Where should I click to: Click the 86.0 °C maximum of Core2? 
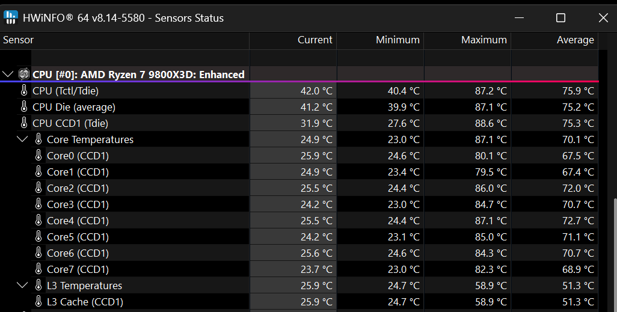click(x=491, y=188)
